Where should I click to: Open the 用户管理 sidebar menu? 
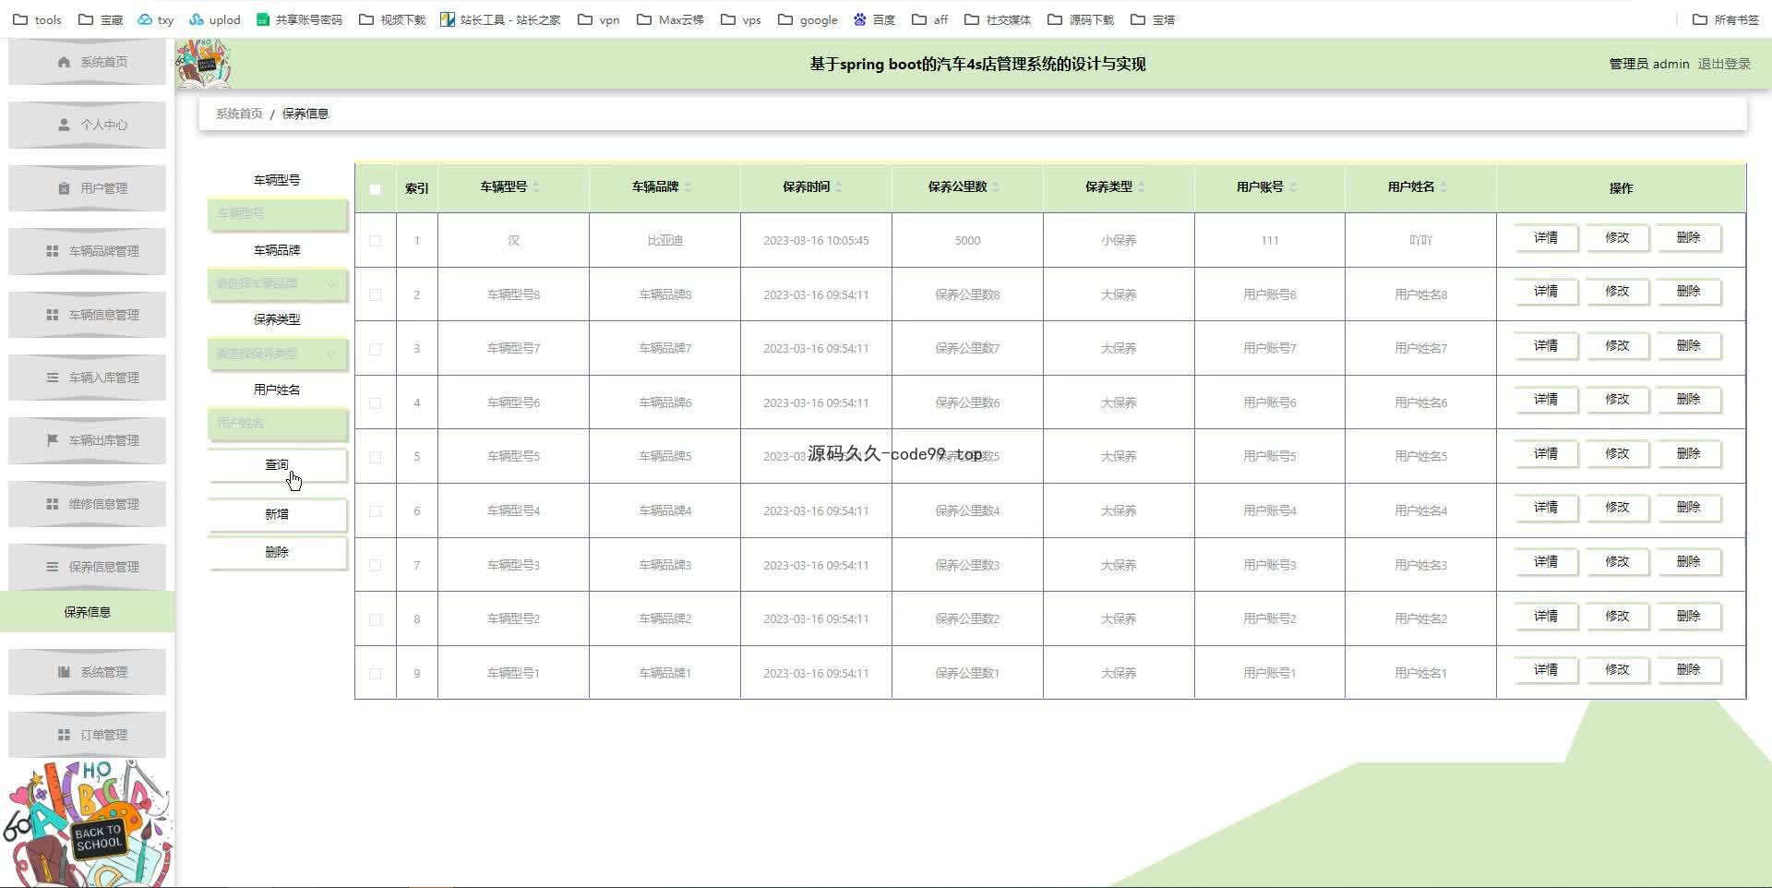(x=87, y=188)
